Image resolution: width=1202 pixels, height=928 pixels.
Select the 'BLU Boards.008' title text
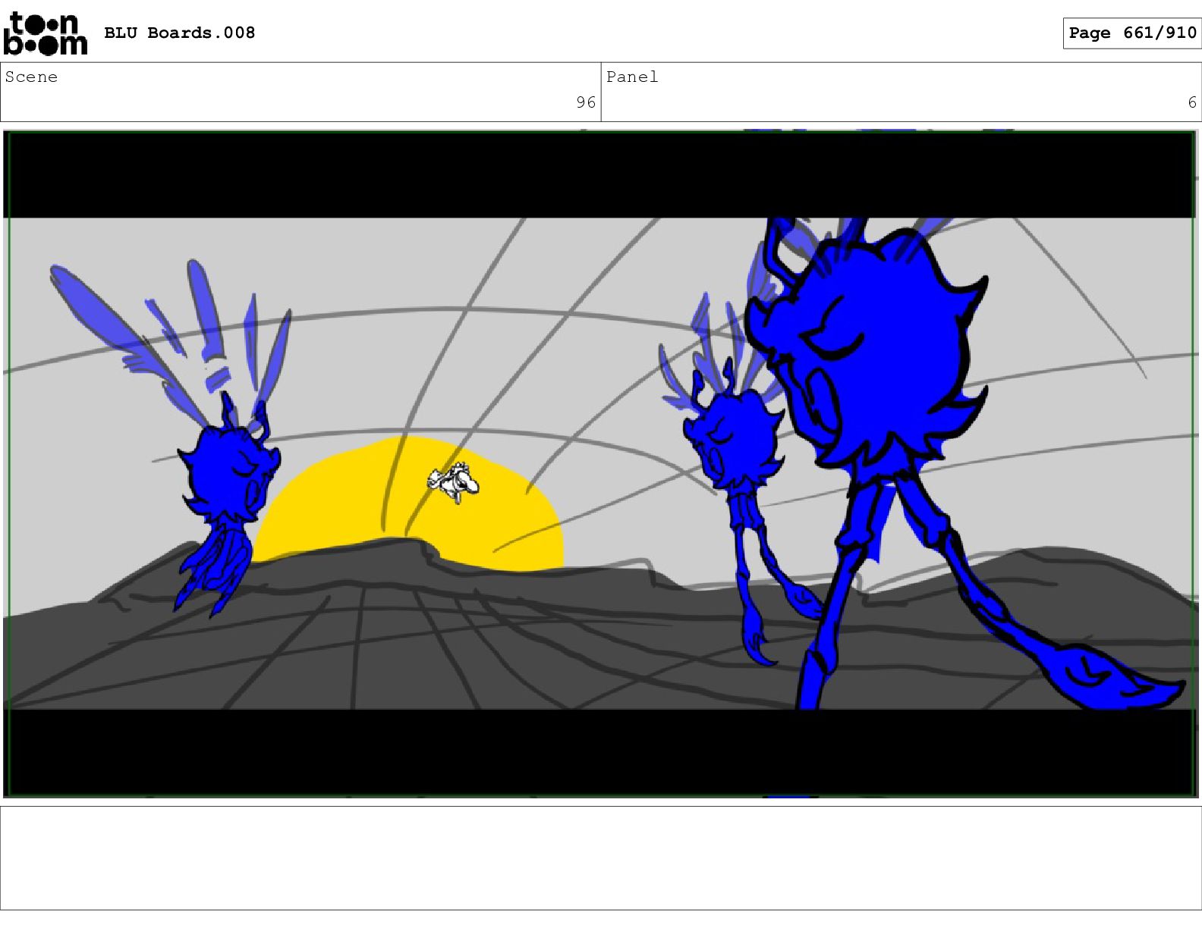tap(179, 33)
